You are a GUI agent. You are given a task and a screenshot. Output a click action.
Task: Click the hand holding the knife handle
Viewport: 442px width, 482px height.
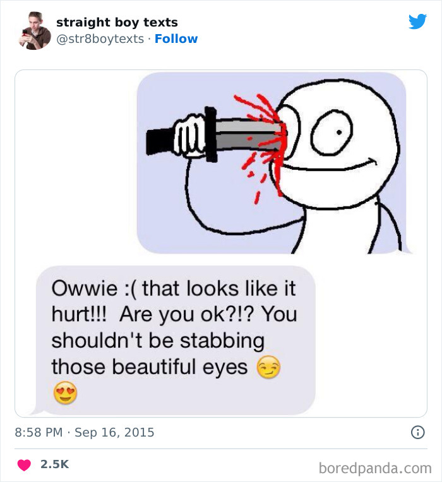[x=189, y=136]
